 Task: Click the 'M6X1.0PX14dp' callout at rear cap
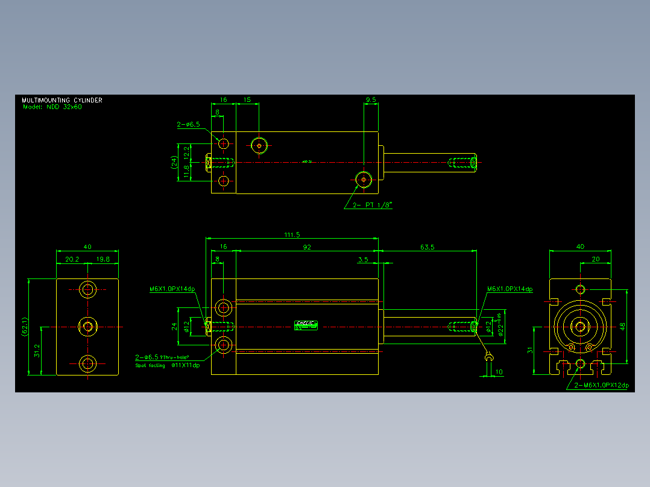tap(172, 289)
